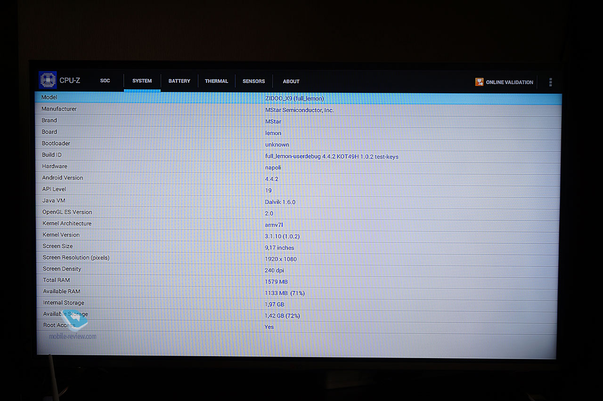This screenshot has height=401, width=603.
Task: Select the Manufacturer row label
Action: (x=59, y=109)
